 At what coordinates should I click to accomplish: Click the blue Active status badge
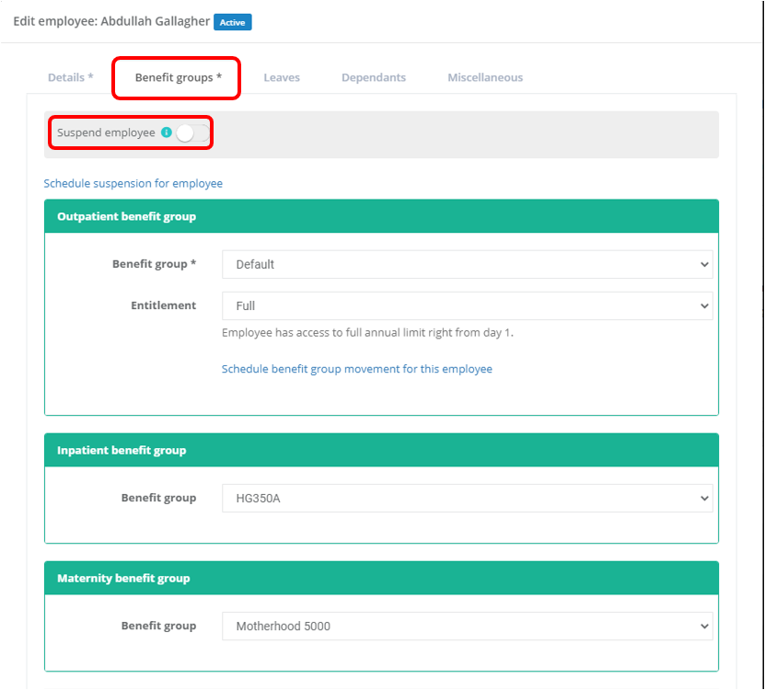tap(233, 22)
